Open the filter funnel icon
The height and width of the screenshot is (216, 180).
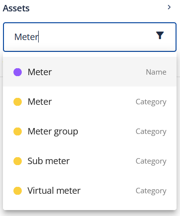point(160,35)
